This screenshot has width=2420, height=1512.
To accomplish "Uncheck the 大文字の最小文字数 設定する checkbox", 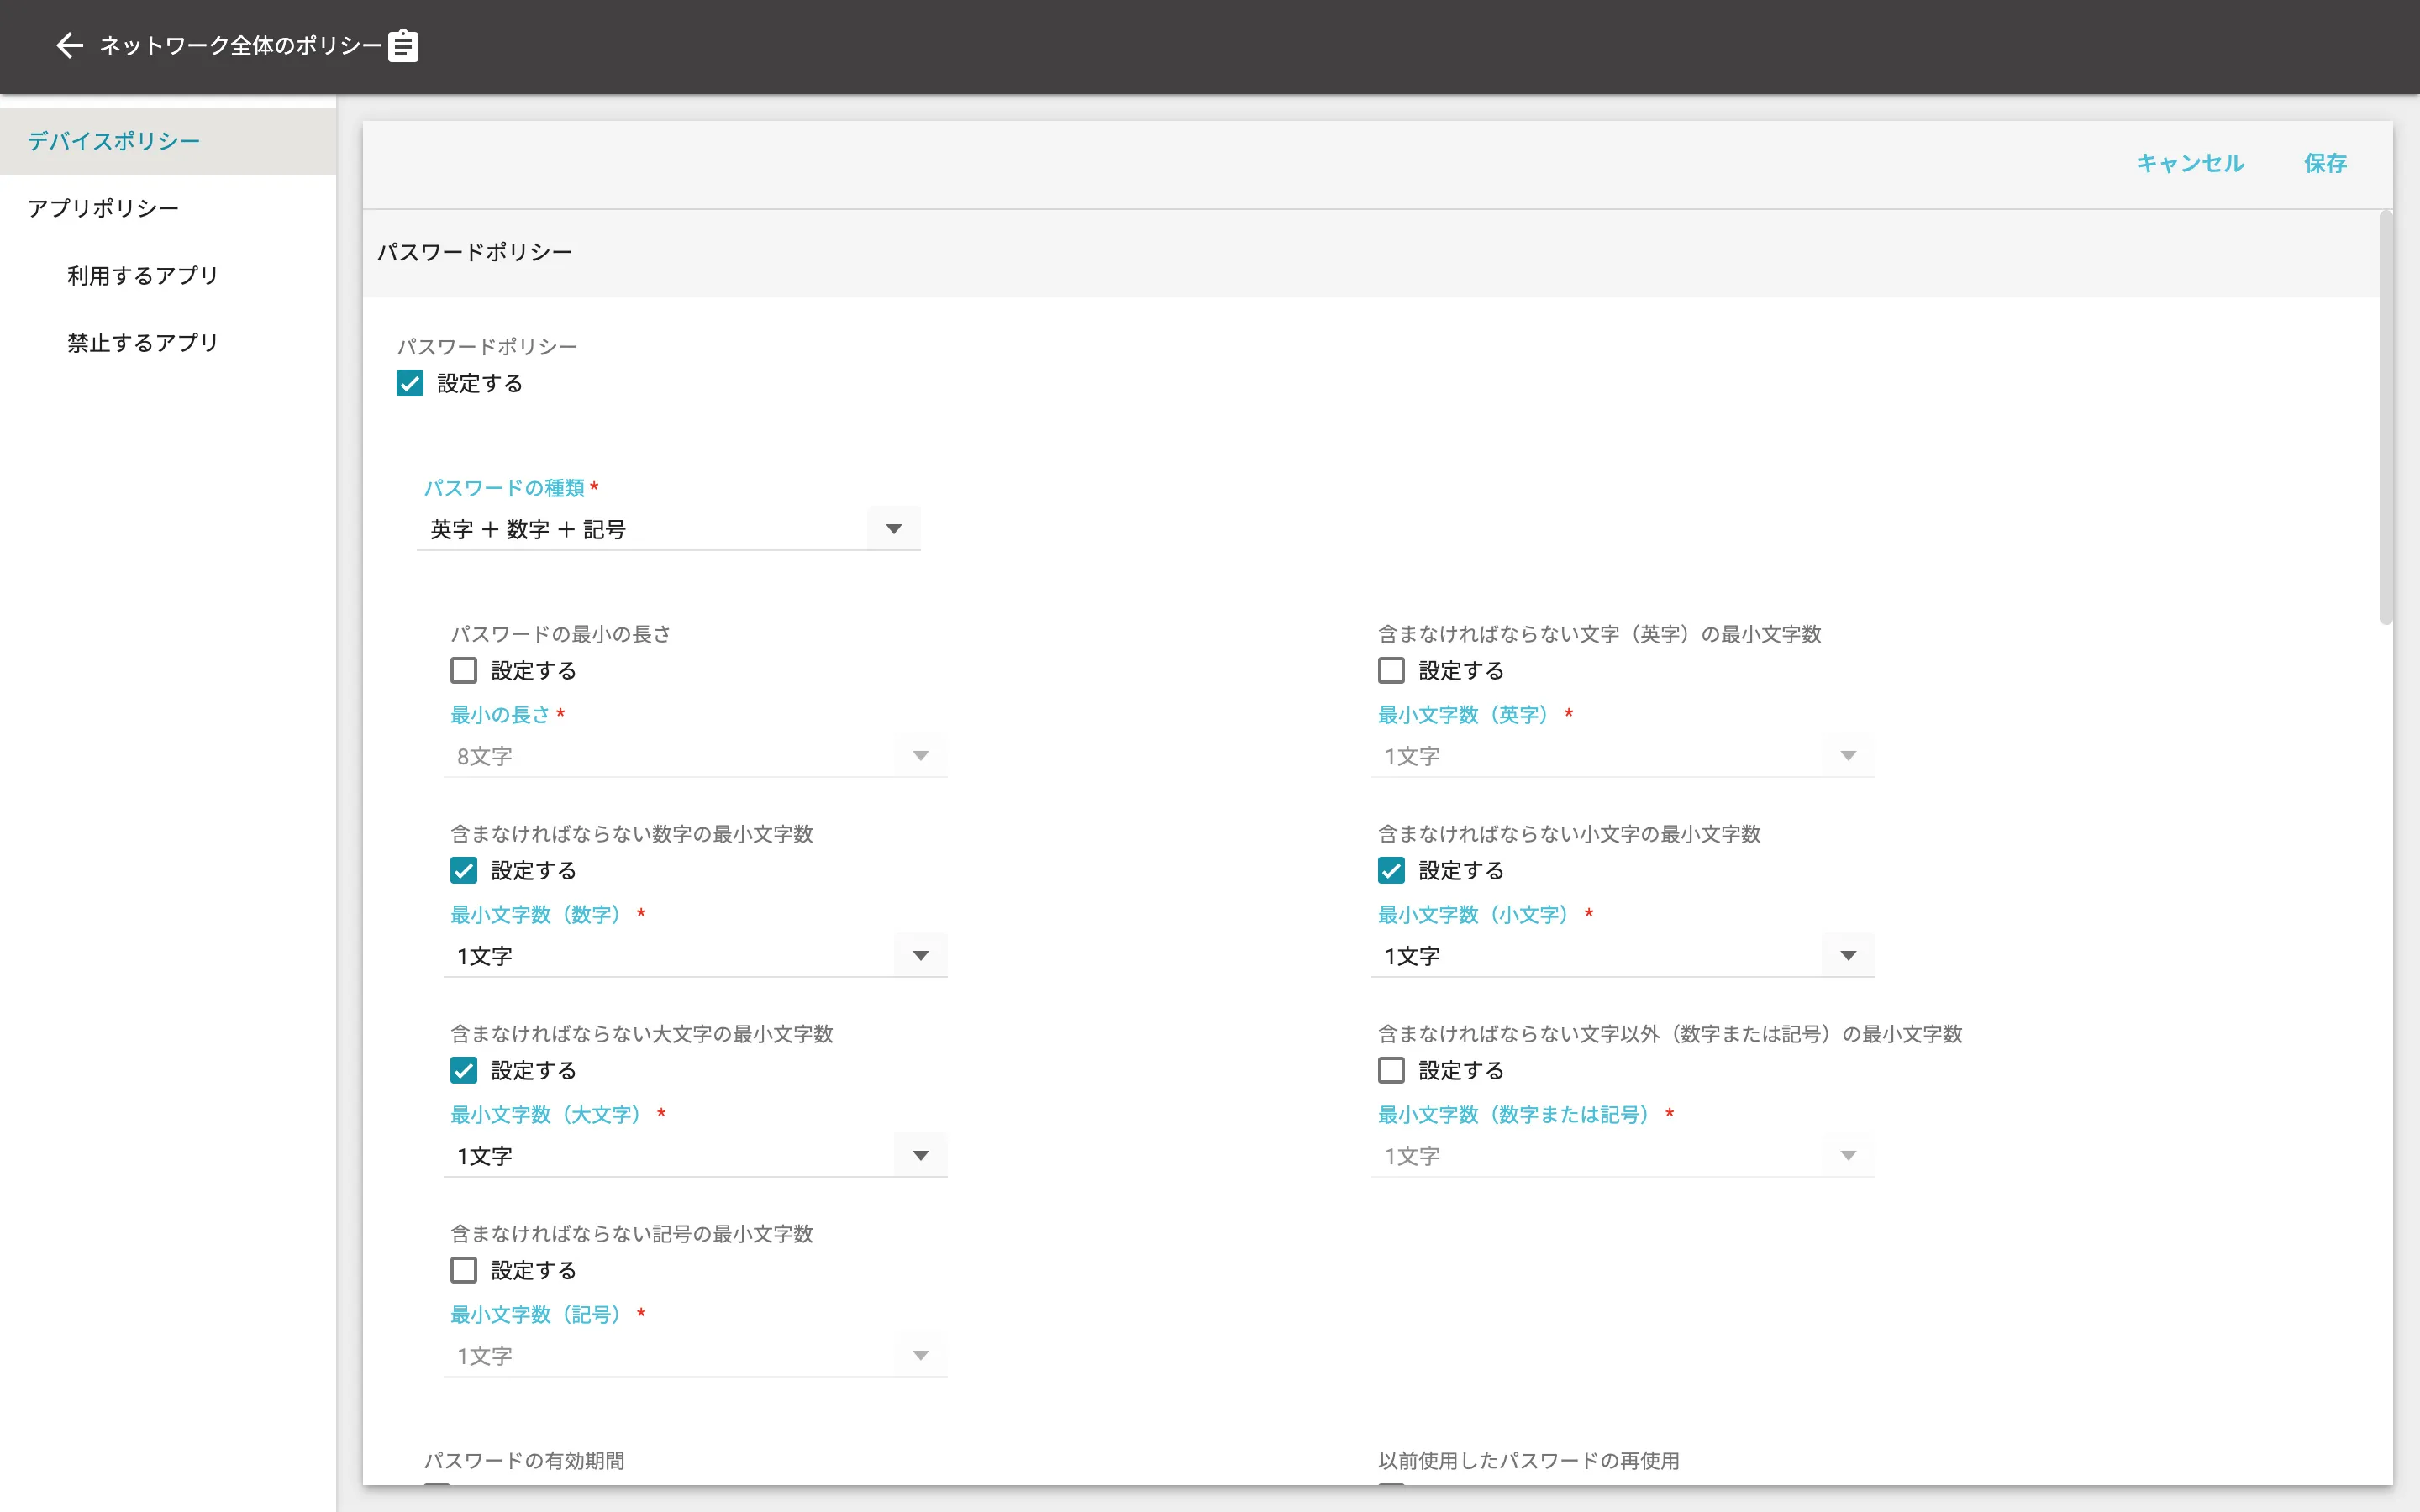I will click(x=464, y=1070).
